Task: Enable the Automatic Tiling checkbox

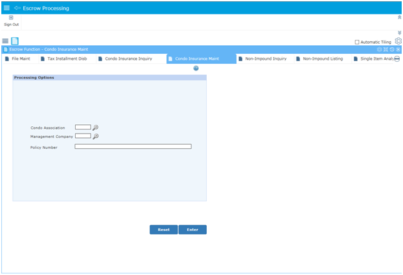Action: click(357, 42)
